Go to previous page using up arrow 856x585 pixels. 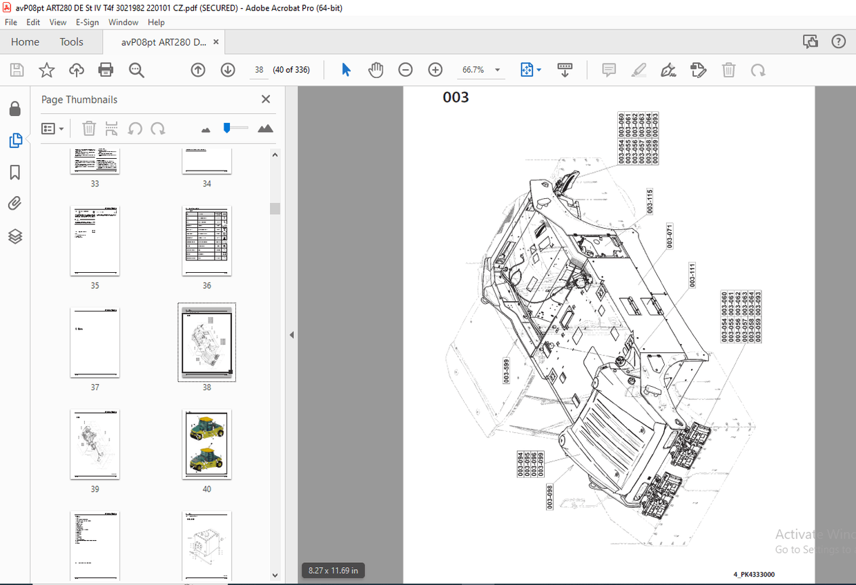click(x=198, y=70)
